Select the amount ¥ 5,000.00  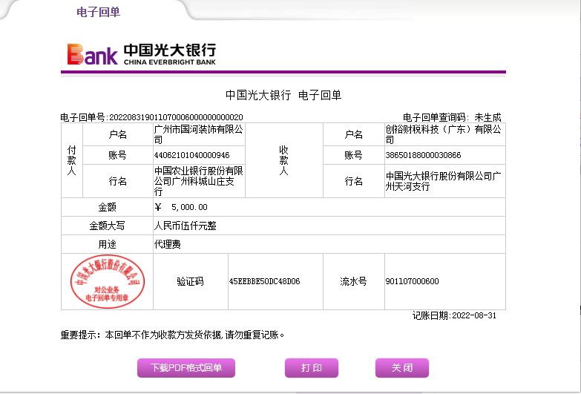pyautogui.click(x=181, y=207)
